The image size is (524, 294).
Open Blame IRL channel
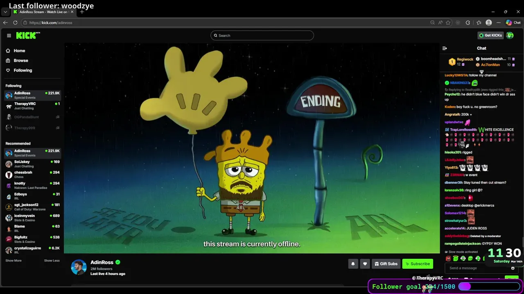click(32, 228)
